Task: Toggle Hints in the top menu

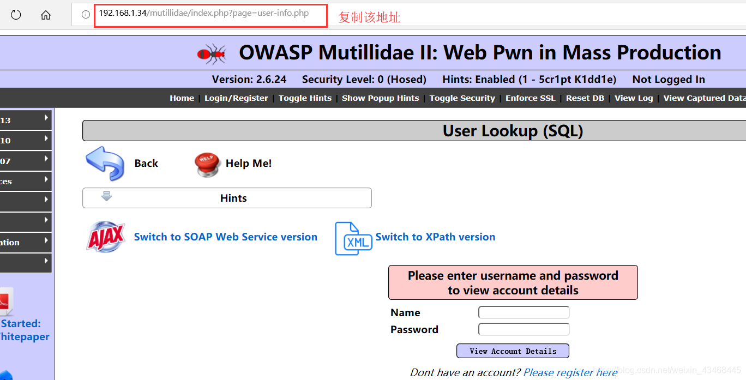Action: click(305, 98)
